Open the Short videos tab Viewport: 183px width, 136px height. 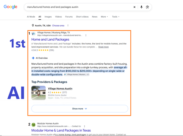click(82, 17)
